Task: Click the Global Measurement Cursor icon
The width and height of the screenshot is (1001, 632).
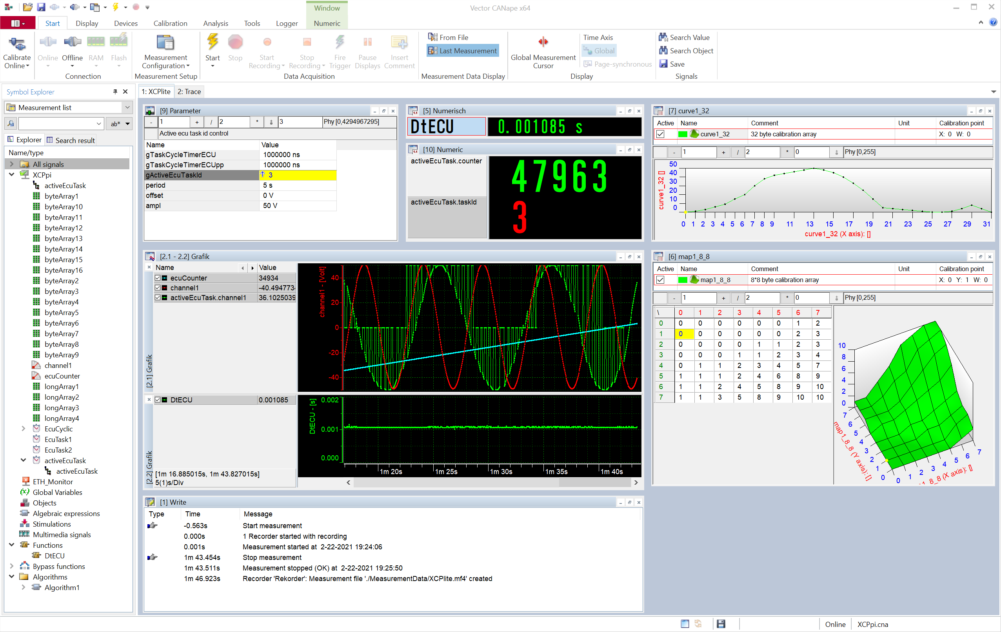Action: pyautogui.click(x=543, y=42)
